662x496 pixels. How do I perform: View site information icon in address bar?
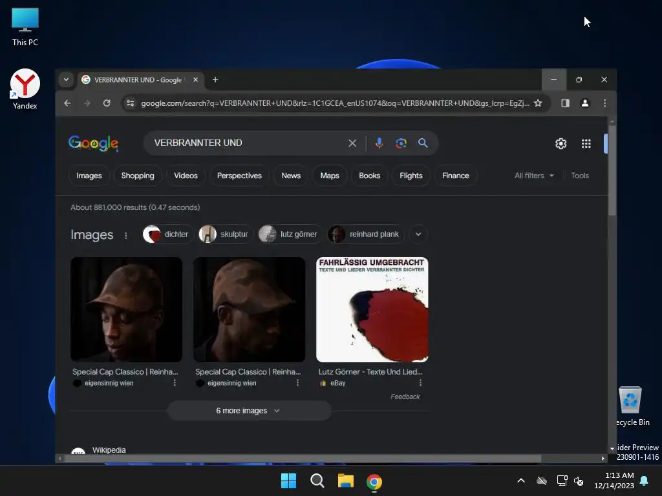point(131,103)
